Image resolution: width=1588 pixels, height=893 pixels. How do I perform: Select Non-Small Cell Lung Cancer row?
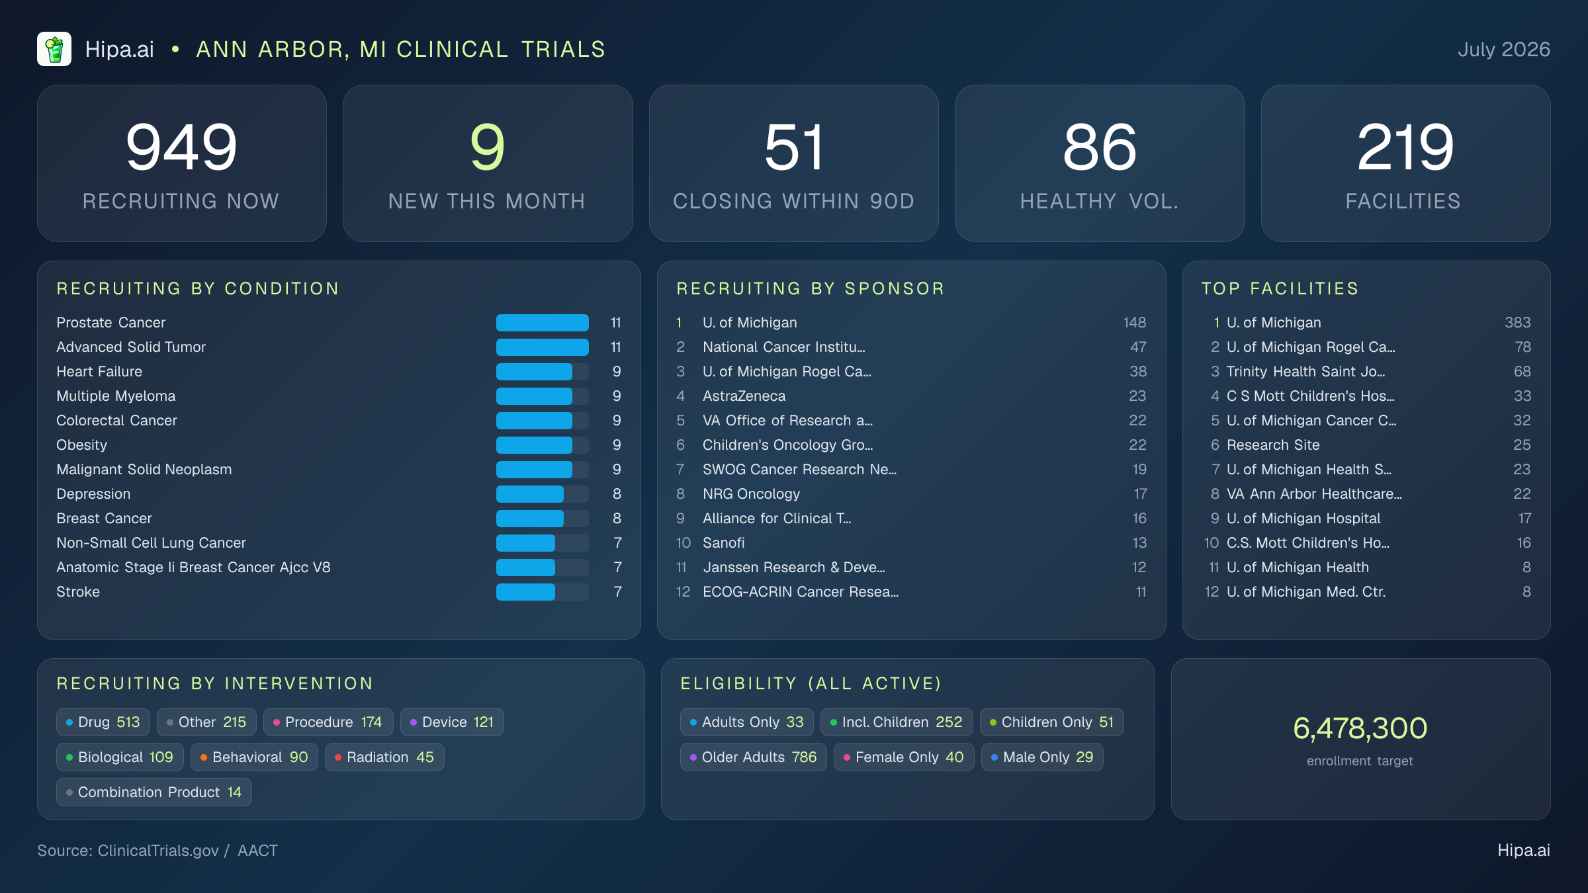(339, 543)
